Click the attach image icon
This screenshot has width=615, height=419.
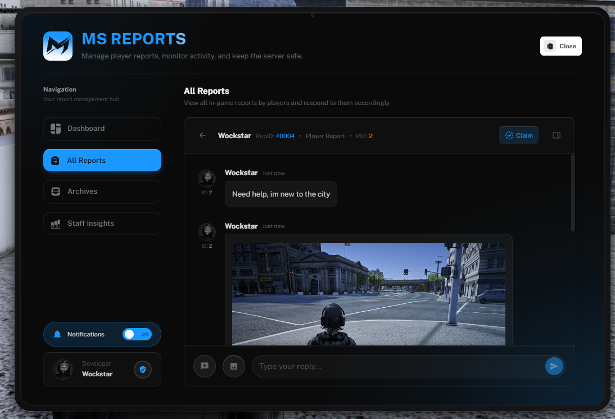click(234, 366)
